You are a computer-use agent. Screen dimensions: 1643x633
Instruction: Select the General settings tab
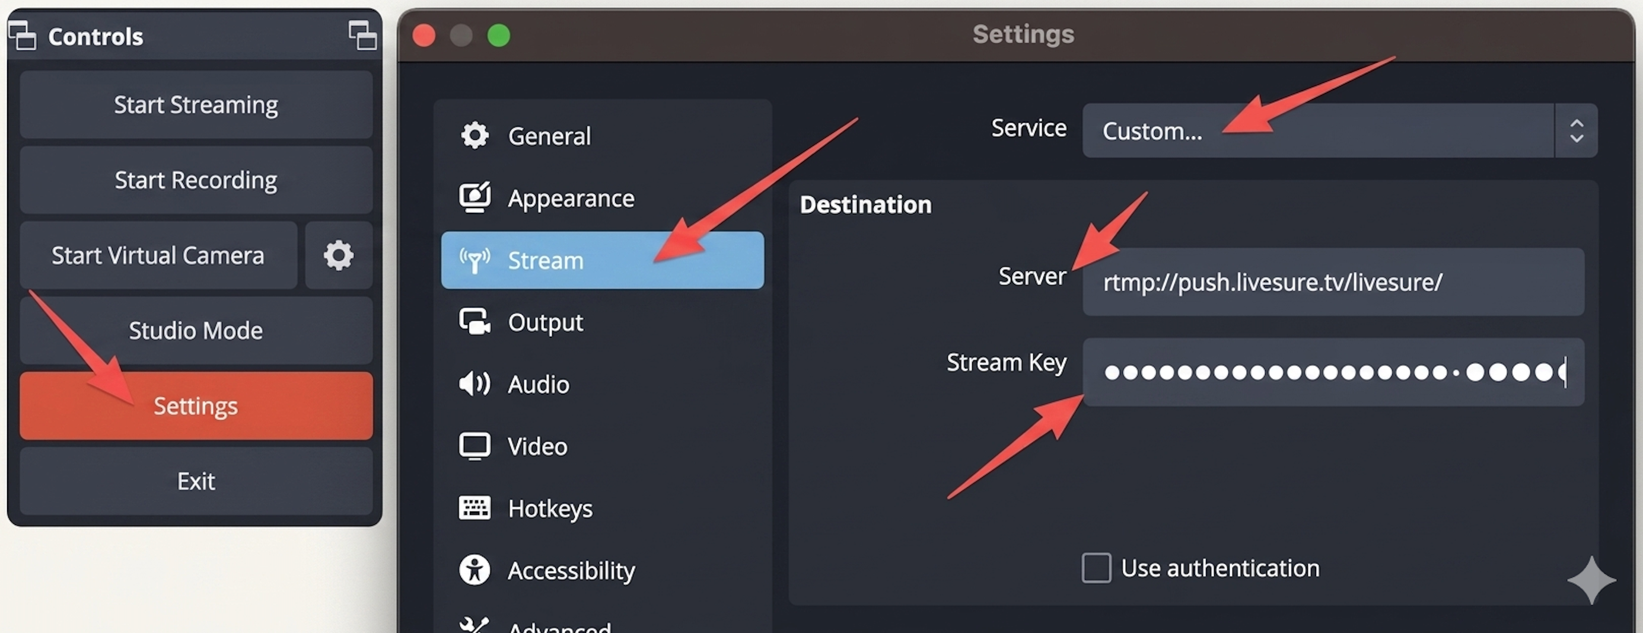tap(602, 136)
